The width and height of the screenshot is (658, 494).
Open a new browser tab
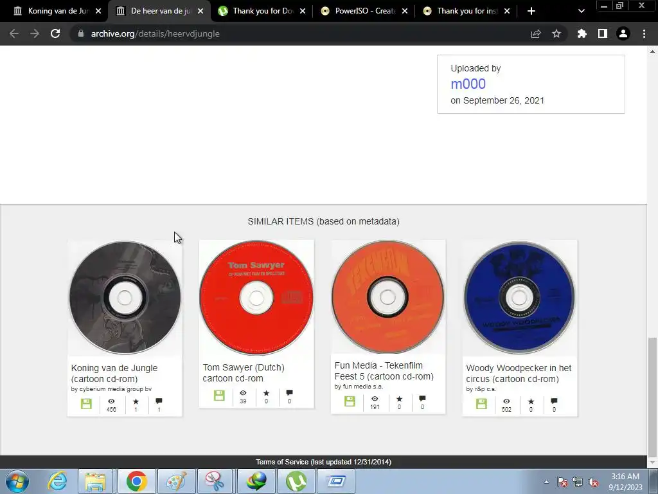click(x=531, y=11)
